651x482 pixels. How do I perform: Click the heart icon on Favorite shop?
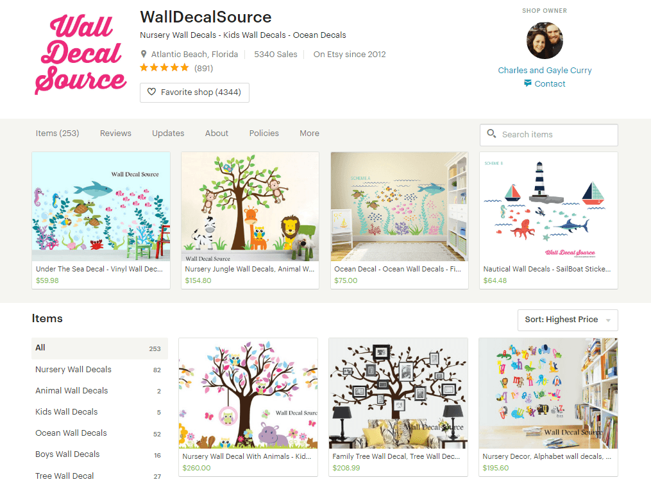(x=151, y=92)
